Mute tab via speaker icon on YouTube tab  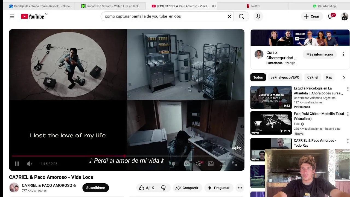point(214,6)
